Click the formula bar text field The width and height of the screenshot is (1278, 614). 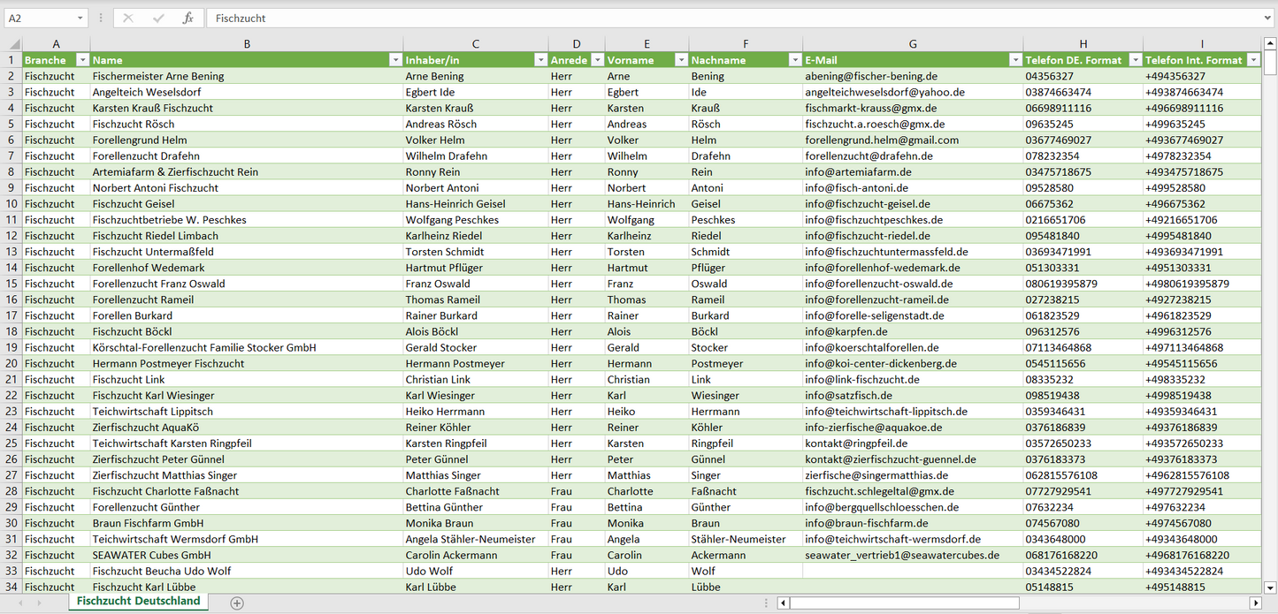coord(708,18)
